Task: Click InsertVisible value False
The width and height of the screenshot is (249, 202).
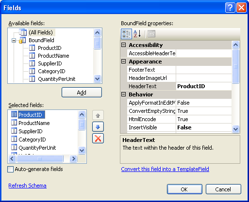Action: point(204,127)
